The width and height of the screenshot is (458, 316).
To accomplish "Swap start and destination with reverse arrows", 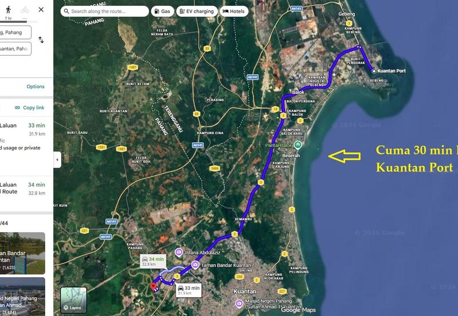I will [41, 40].
